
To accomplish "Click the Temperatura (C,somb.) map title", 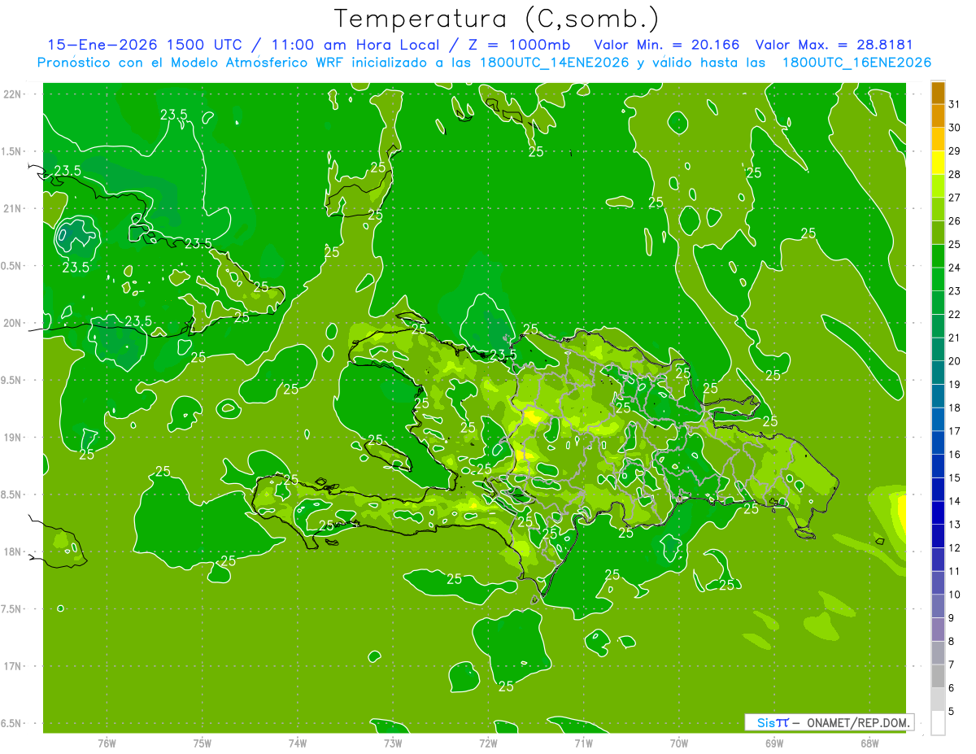I will [x=496, y=19].
